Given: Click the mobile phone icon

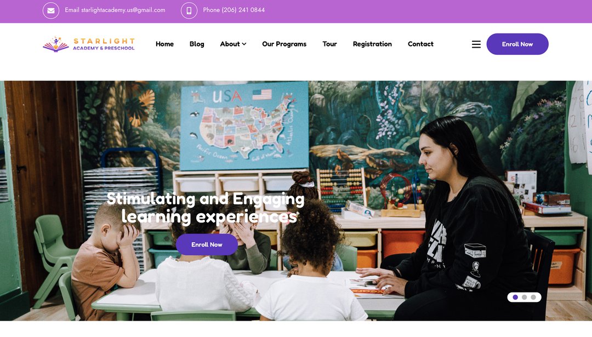Looking at the screenshot, I should (x=189, y=10).
